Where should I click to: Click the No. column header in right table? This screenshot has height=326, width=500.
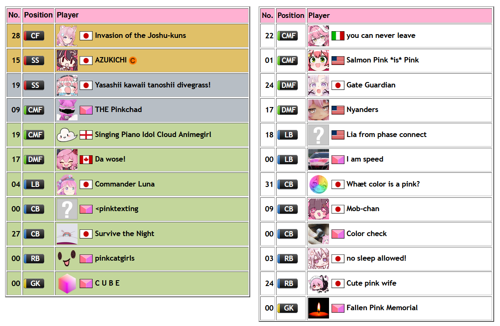[267, 15]
